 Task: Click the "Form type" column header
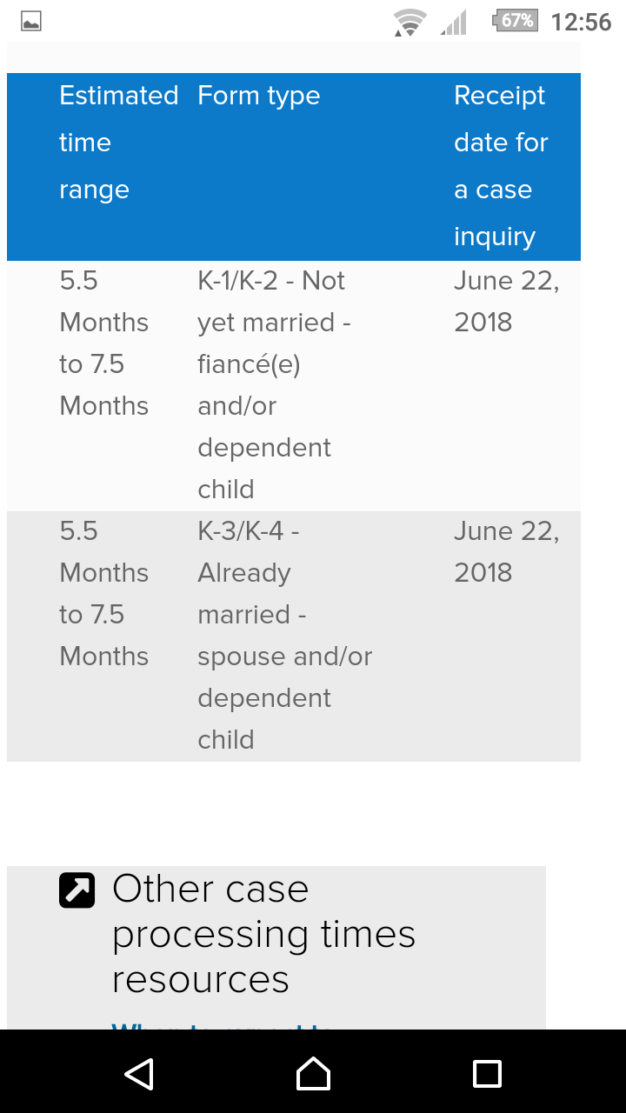point(259,96)
